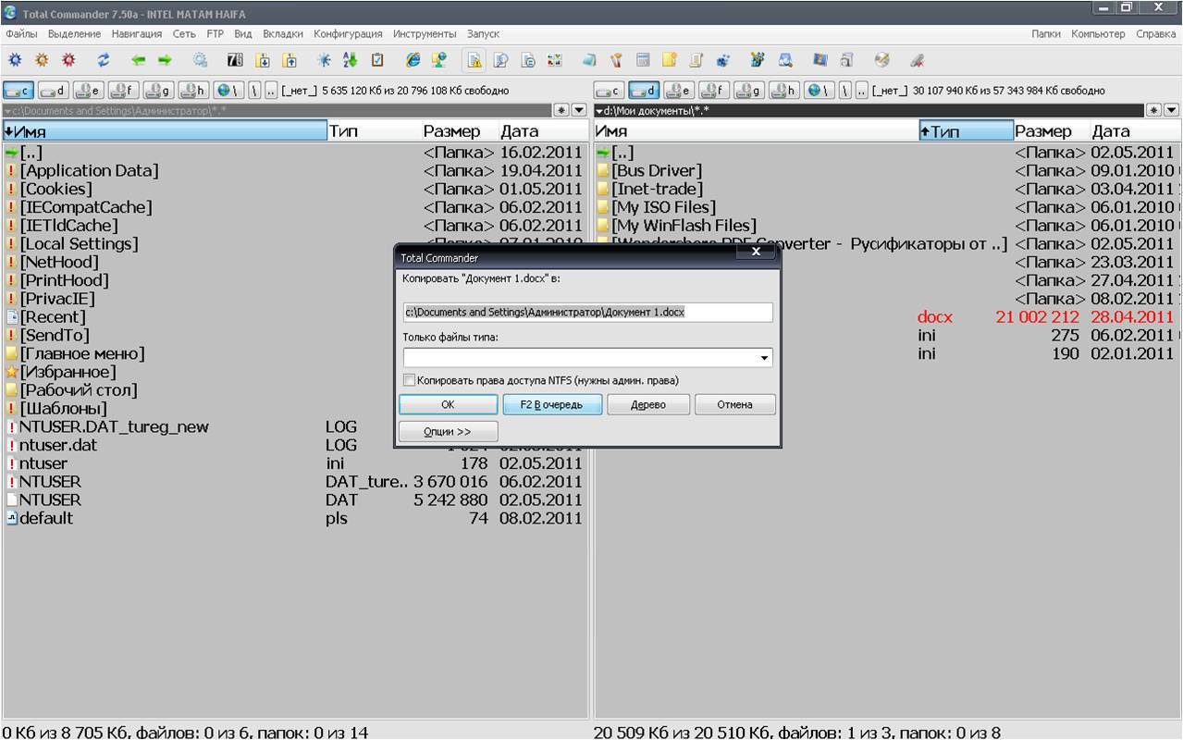The width and height of the screenshot is (1183, 740).
Task: Sort left panel by Размер column
Action: pos(459,131)
